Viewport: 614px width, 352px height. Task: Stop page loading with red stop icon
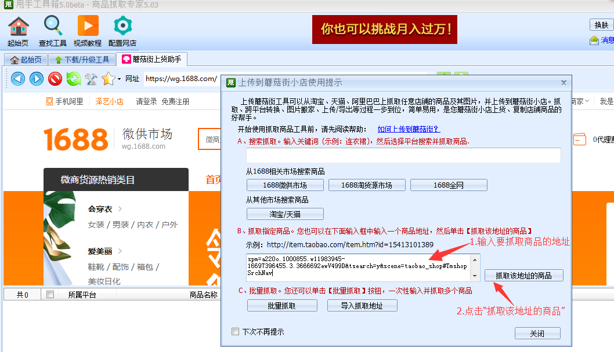55,79
